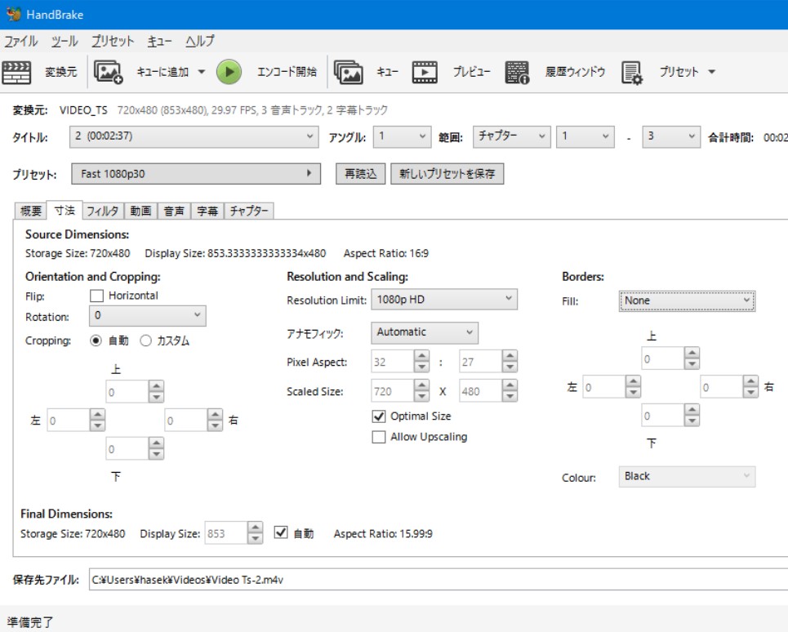The width and height of the screenshot is (788, 632).
Task: Open the ツール menu
Action: coord(65,41)
